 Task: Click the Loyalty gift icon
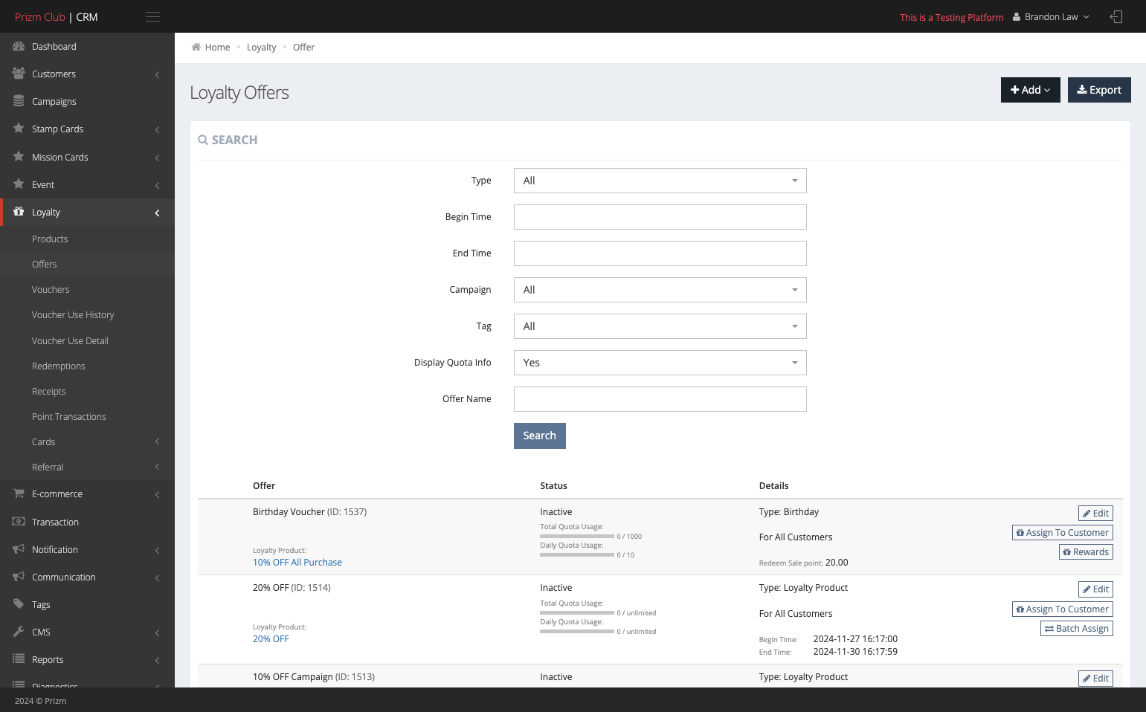(19, 212)
